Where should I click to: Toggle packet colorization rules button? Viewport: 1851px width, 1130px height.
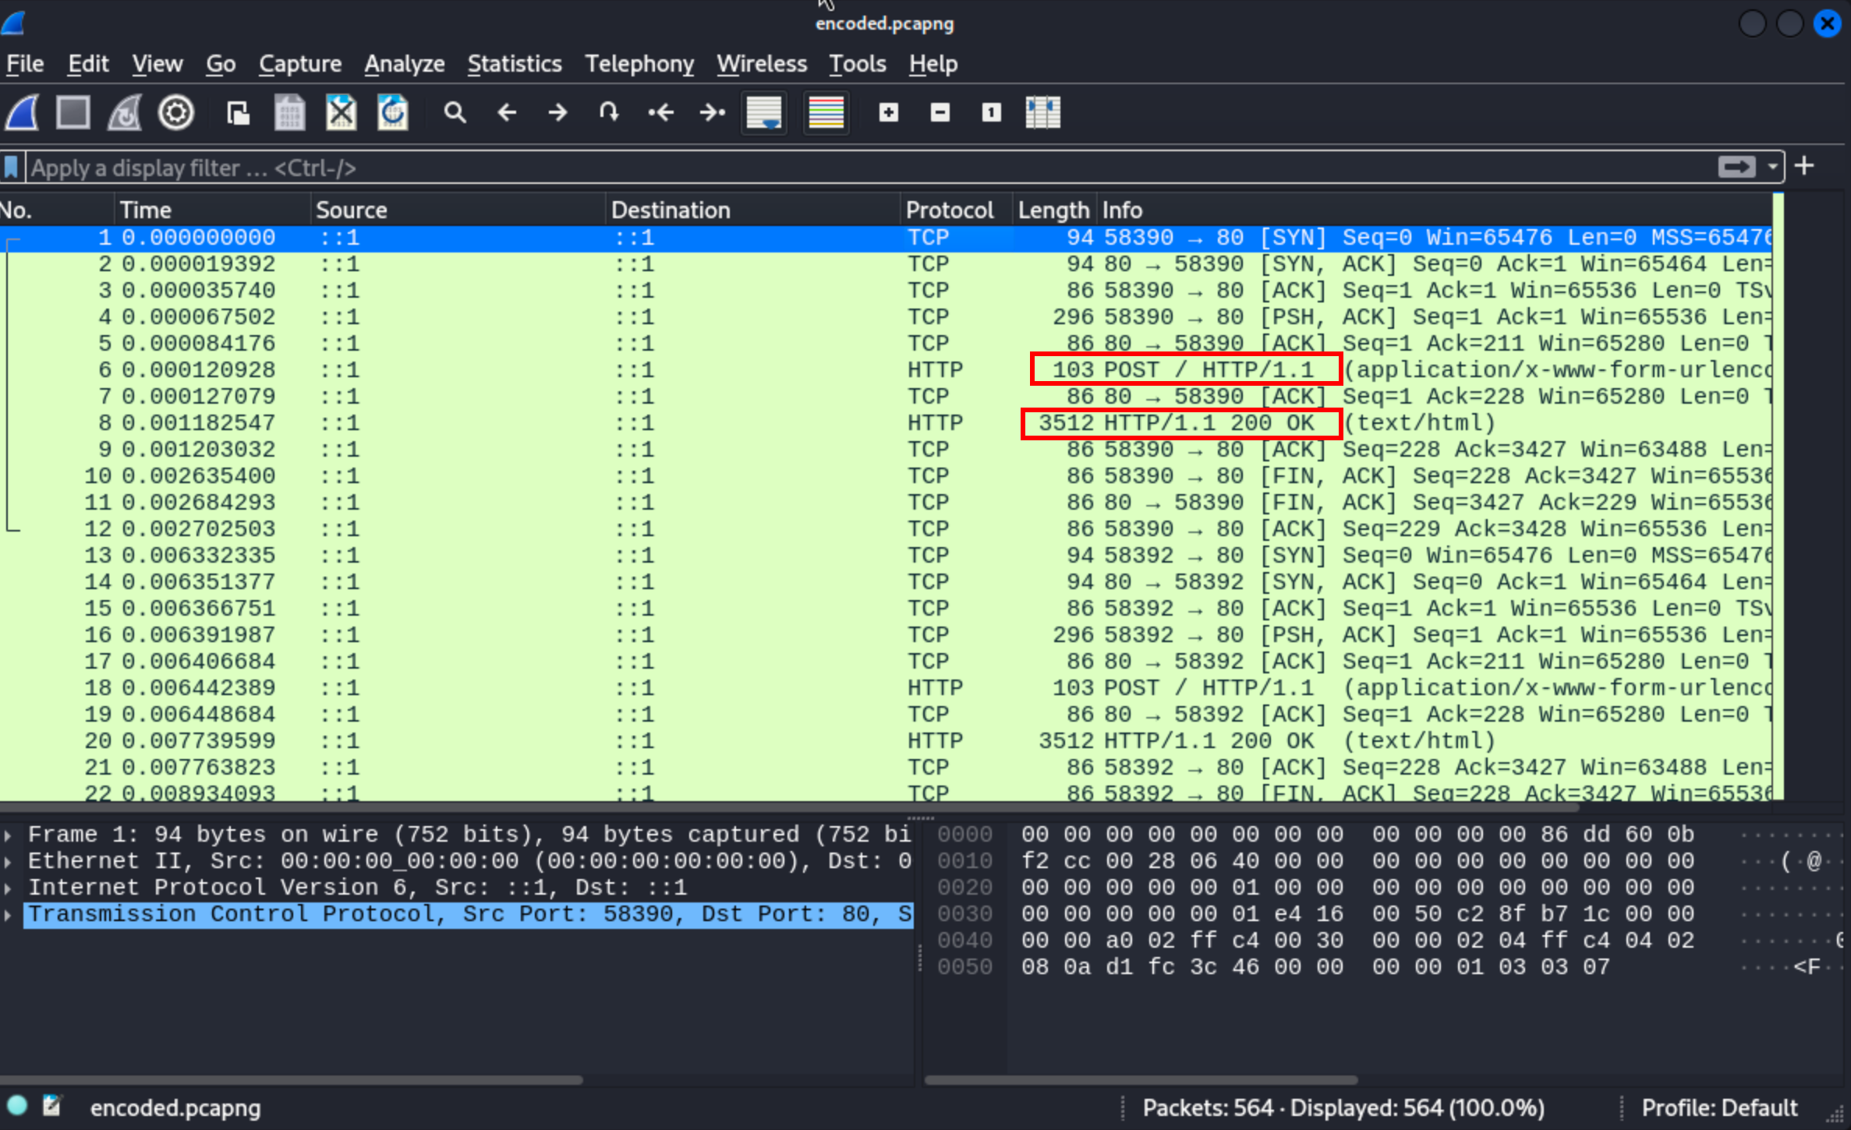tap(826, 113)
